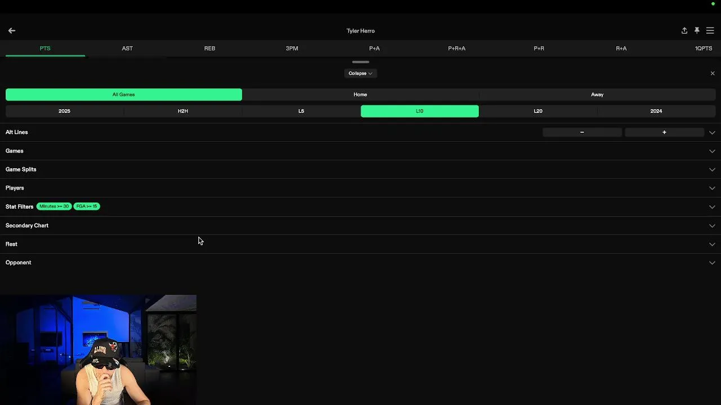Expand the Games section chevron
Image resolution: width=721 pixels, height=405 pixels.
coord(712,151)
